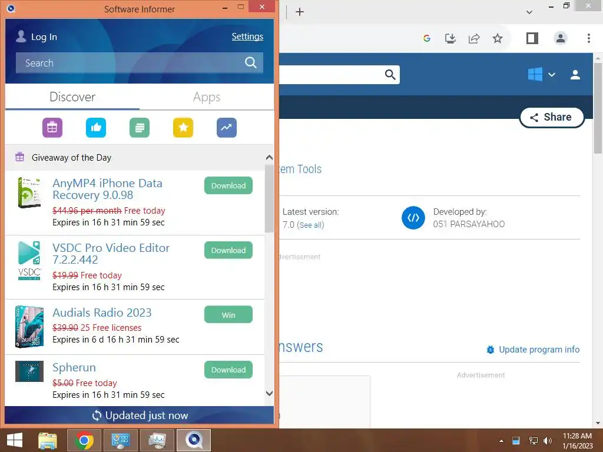The image size is (603, 452).
Task: Open the Giveaway of the Day category icon
Action: (52, 128)
